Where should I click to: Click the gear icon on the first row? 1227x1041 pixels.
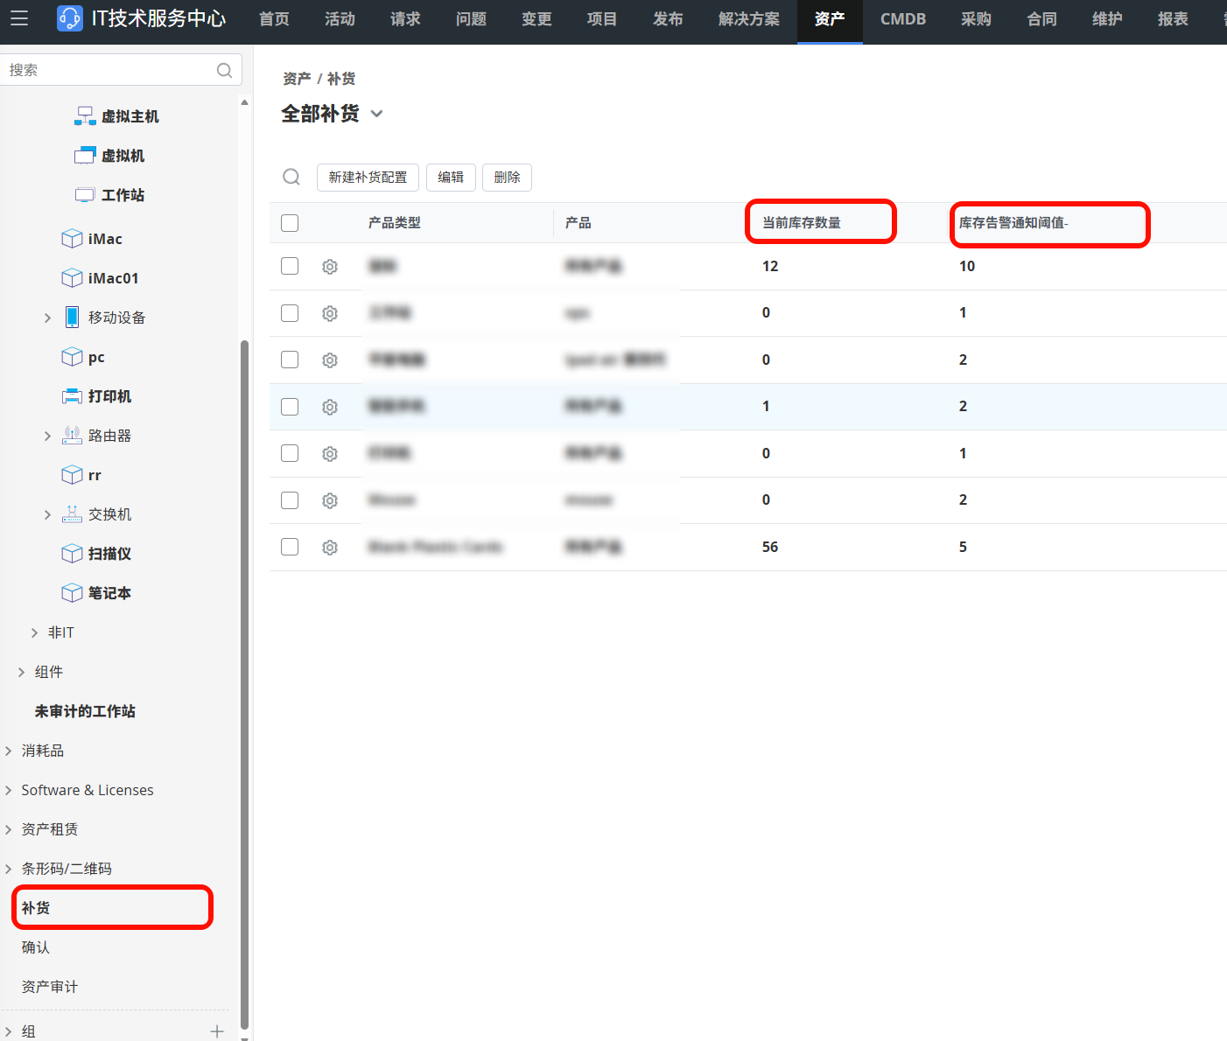point(330,267)
